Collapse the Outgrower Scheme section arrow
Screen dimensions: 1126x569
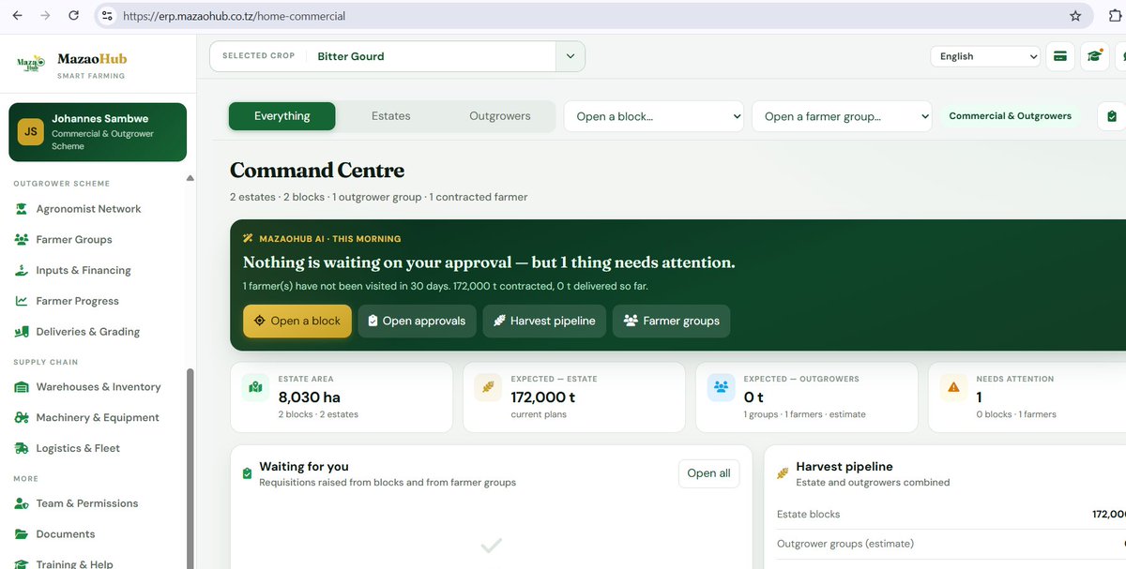pos(190,178)
